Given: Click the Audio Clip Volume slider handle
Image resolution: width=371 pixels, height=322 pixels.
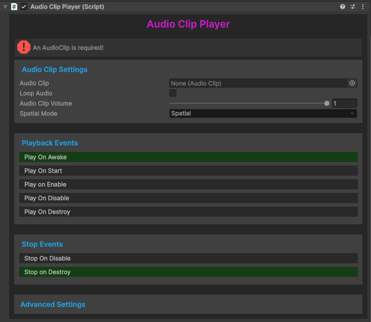Looking at the screenshot, I should pos(327,103).
